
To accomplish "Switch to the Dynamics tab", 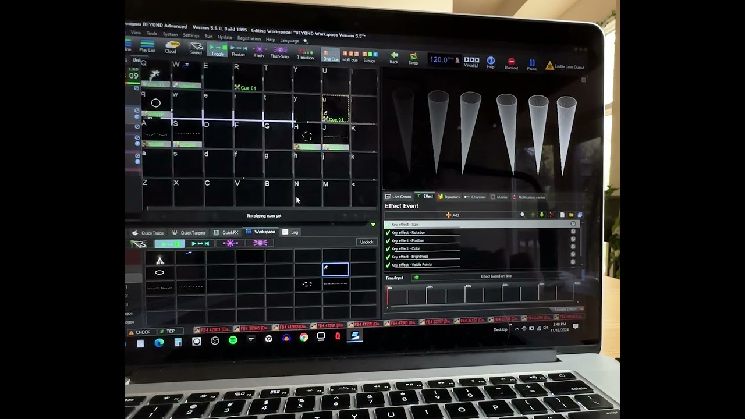I will [449, 197].
